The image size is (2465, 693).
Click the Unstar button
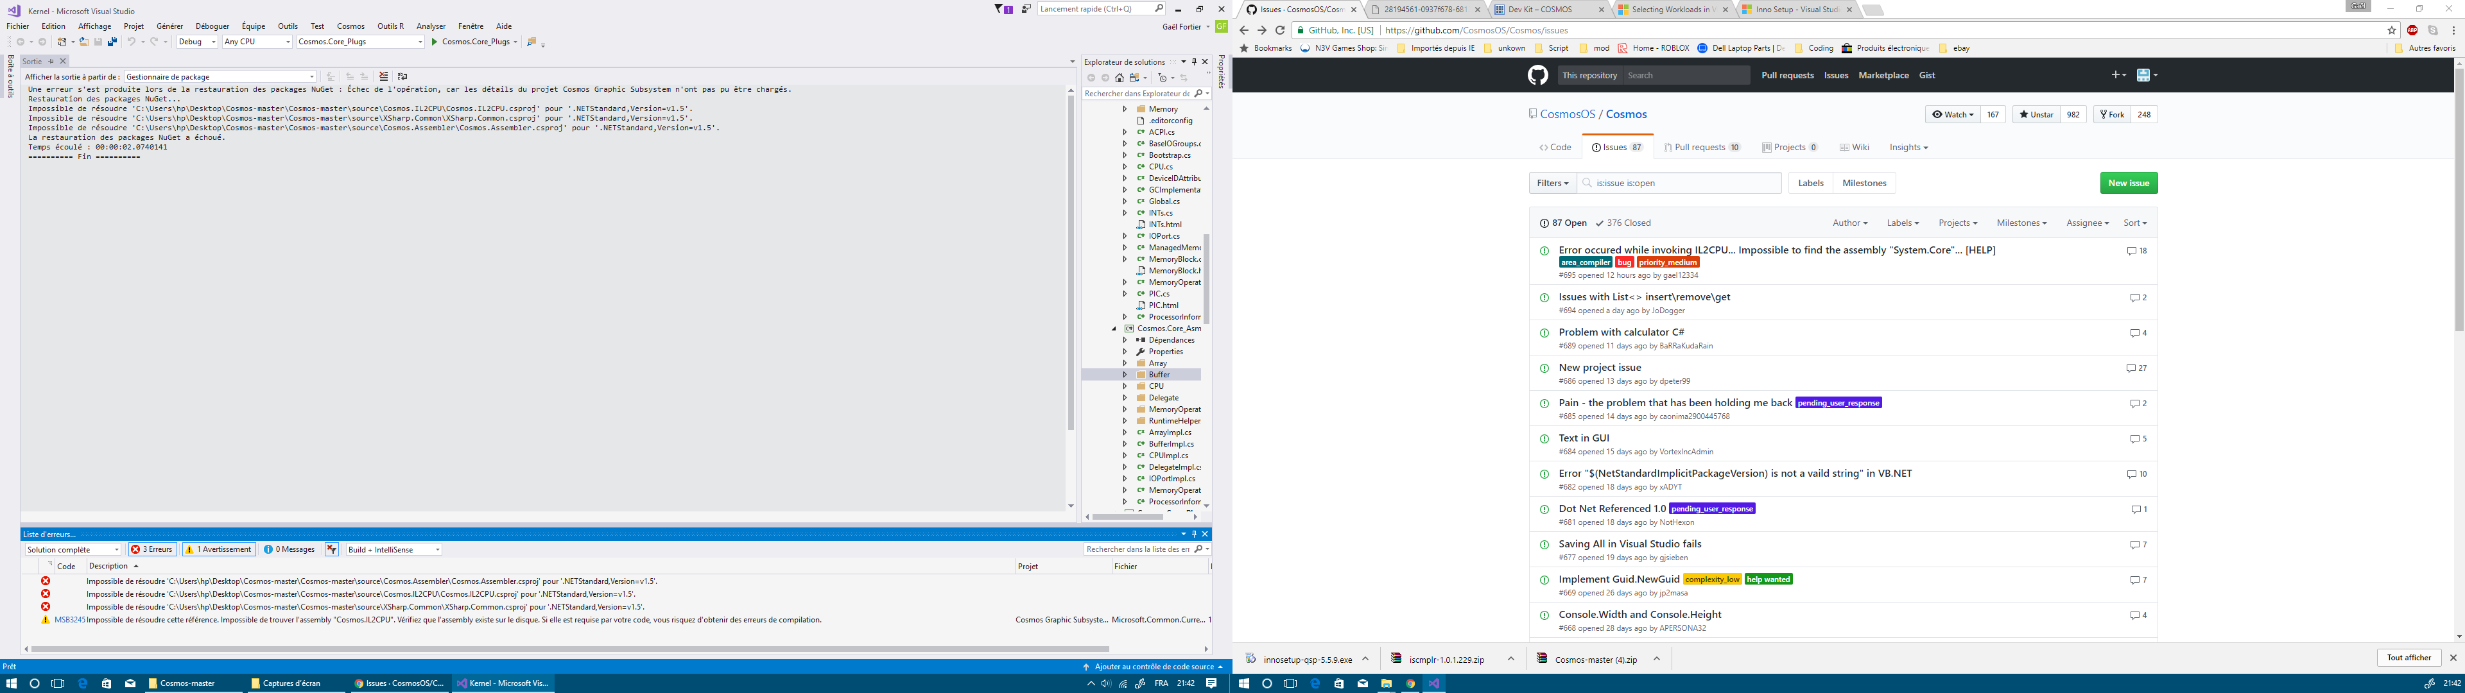tap(2036, 115)
